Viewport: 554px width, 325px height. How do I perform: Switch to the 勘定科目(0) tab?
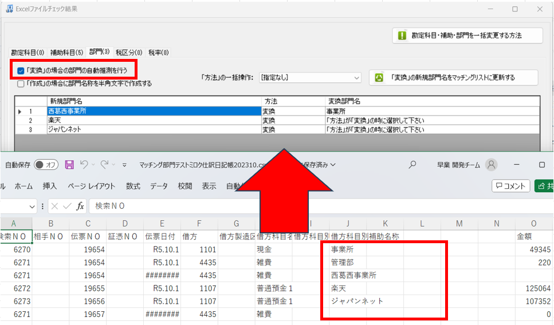point(27,53)
